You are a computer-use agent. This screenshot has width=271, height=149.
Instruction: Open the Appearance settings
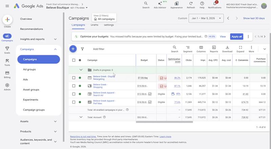click(x=176, y=5)
